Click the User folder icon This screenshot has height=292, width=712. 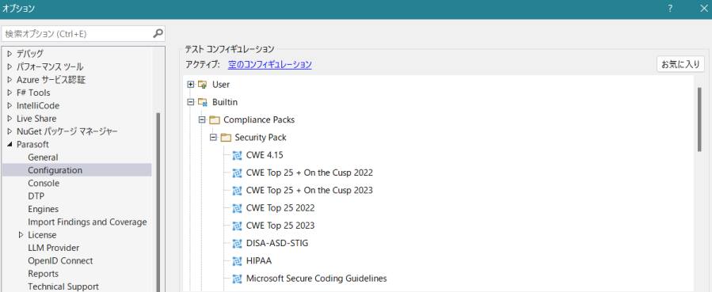[x=203, y=85]
